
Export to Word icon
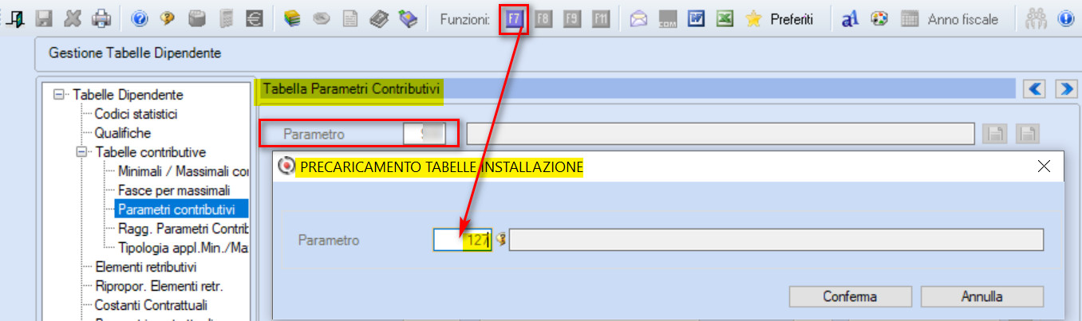(x=696, y=18)
